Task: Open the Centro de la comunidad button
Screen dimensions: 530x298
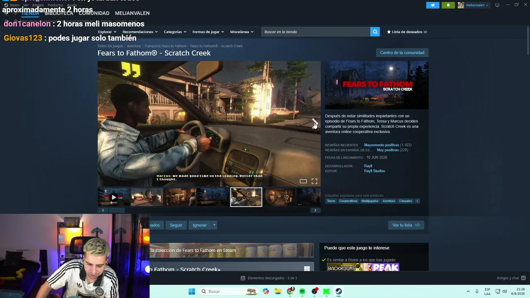Action: 402,53
